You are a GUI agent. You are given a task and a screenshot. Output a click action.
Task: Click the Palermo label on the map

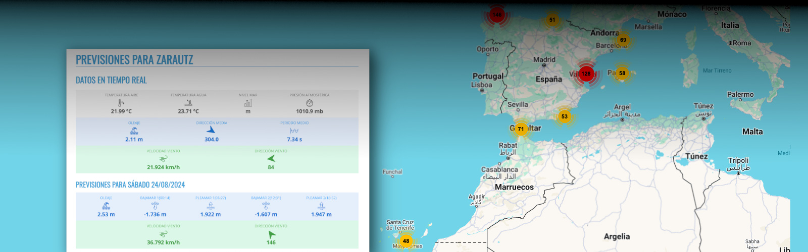coord(740,94)
